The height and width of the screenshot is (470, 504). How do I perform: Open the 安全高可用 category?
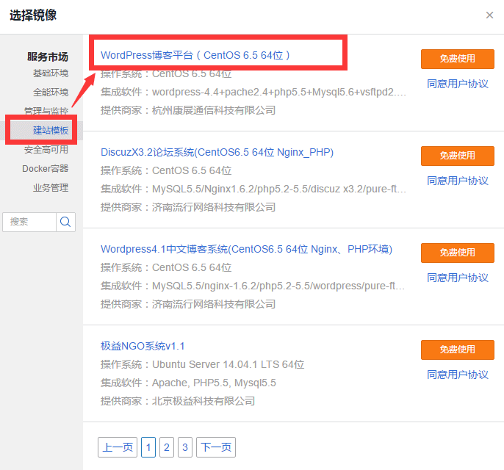tap(46, 149)
